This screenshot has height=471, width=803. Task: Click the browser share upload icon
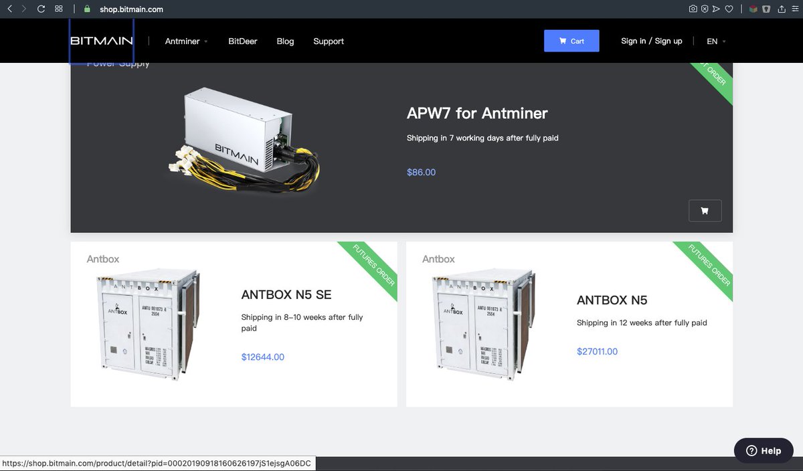(781, 9)
